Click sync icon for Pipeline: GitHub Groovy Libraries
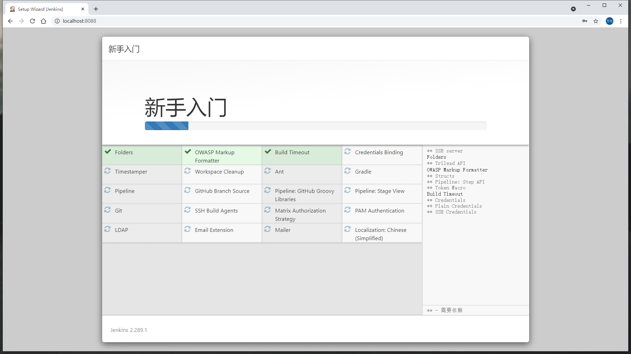 tap(267, 190)
